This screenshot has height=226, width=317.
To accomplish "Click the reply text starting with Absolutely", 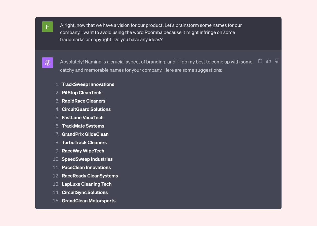I will (x=156, y=66).
